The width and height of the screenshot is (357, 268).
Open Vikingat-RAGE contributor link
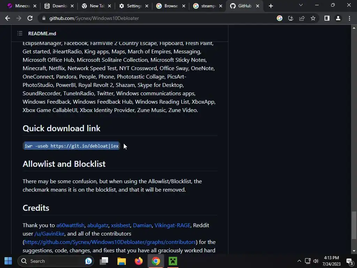click(x=172, y=225)
